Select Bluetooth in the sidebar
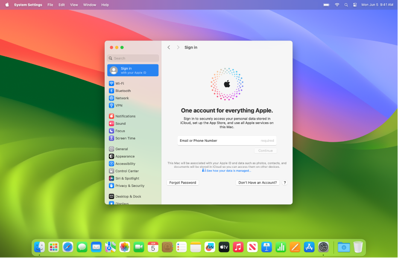 [x=123, y=91]
